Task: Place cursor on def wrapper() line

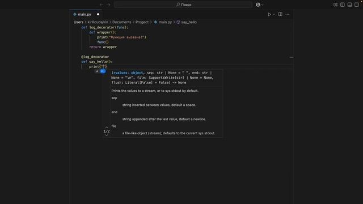Action: point(103,32)
